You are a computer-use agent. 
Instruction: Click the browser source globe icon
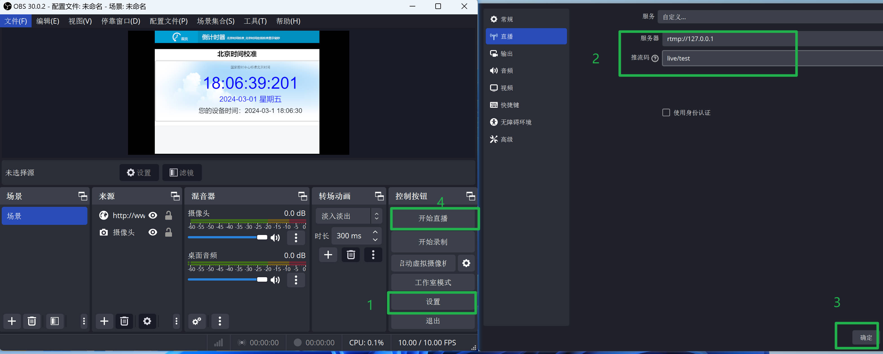[104, 215]
